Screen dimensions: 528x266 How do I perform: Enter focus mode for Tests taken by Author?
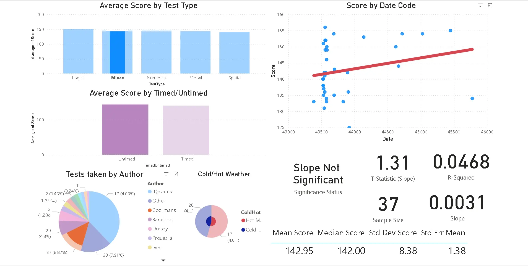(176, 174)
